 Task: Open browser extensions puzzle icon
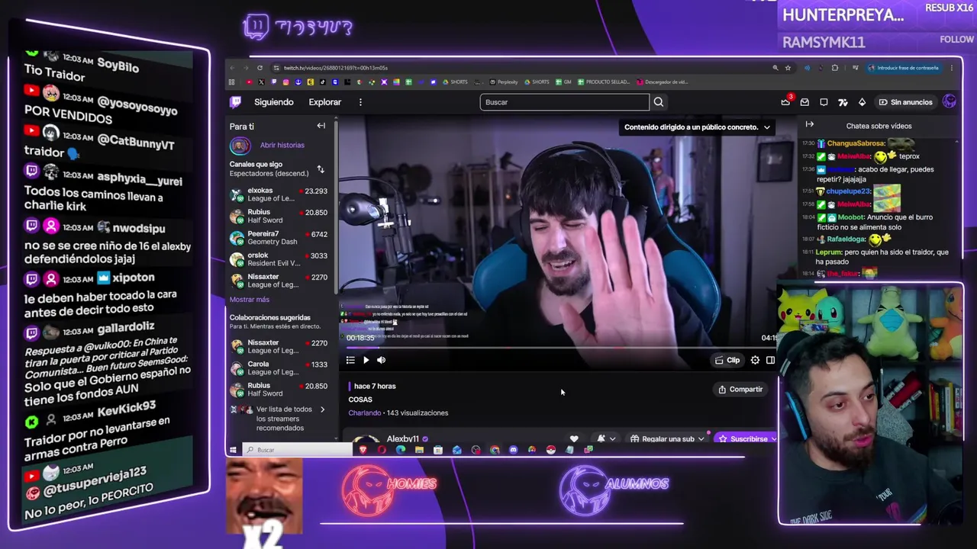point(835,68)
